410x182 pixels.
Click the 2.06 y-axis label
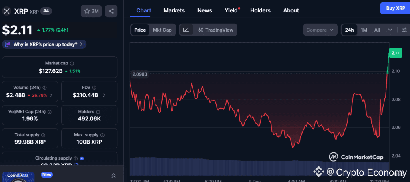pyautogui.click(x=395, y=128)
